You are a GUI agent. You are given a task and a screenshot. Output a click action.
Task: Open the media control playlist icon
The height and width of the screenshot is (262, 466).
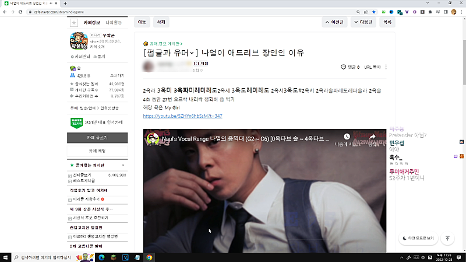[x=438, y=12]
